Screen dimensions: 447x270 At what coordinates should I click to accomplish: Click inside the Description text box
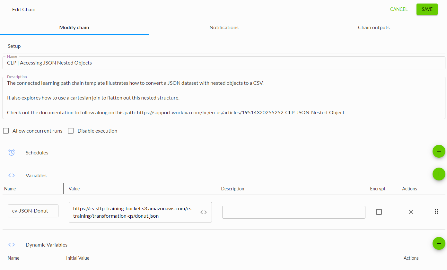tap(223, 98)
